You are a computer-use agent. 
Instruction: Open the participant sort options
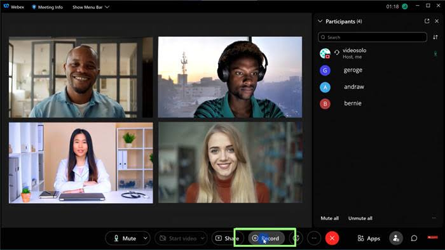tap(435, 37)
